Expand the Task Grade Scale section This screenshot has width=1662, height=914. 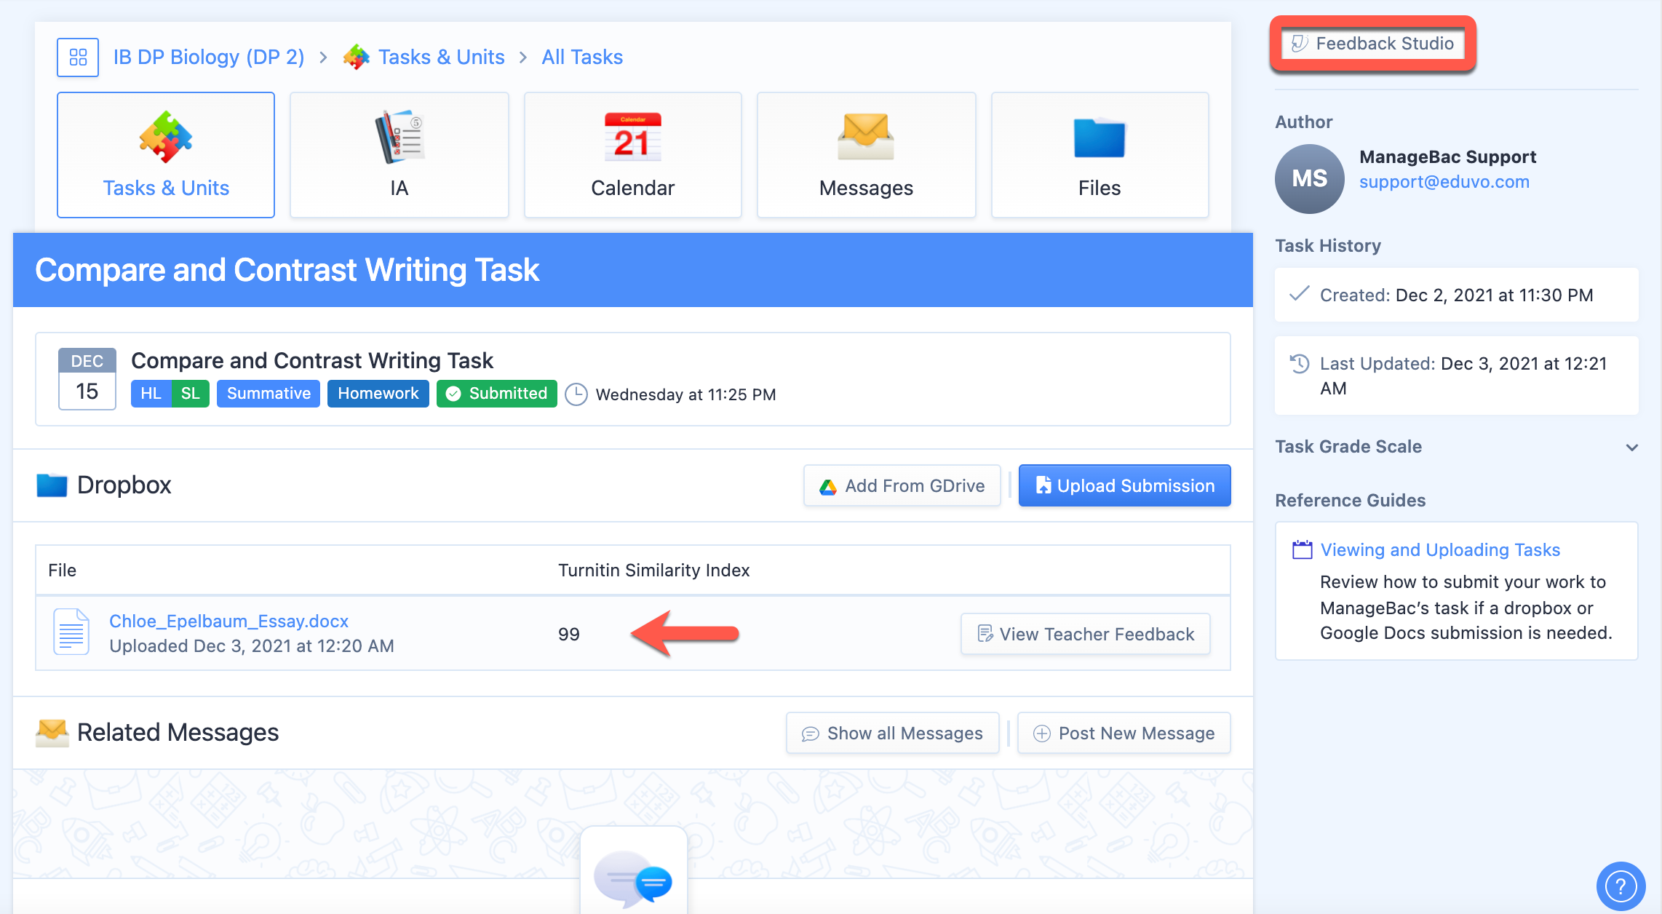(x=1631, y=447)
